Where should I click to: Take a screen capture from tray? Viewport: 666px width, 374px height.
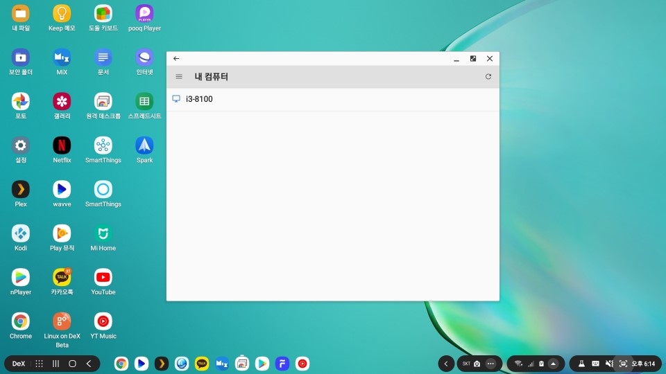(623, 364)
